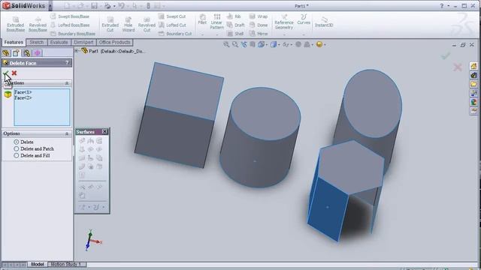Choose Boundary Boss/Base
Viewport: 481px width, 270px height.
pos(73,33)
